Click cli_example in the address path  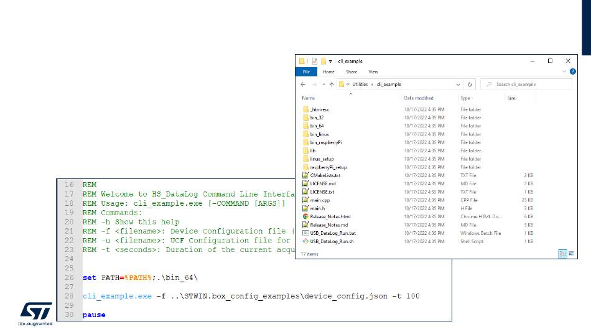point(389,85)
